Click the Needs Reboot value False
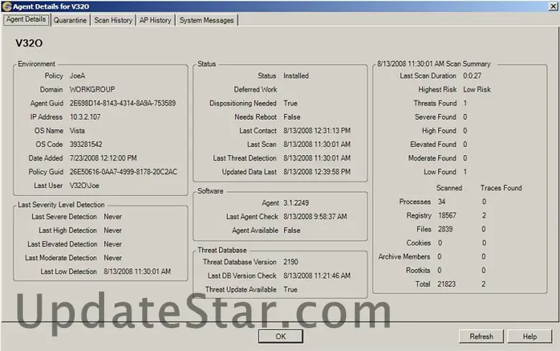Screen dimensions: 560x351 click(291, 117)
